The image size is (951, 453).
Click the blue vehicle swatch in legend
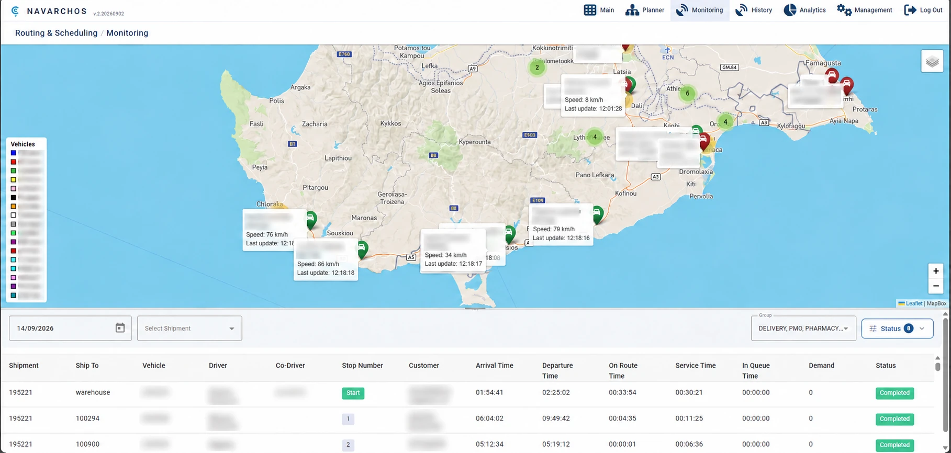tap(14, 153)
